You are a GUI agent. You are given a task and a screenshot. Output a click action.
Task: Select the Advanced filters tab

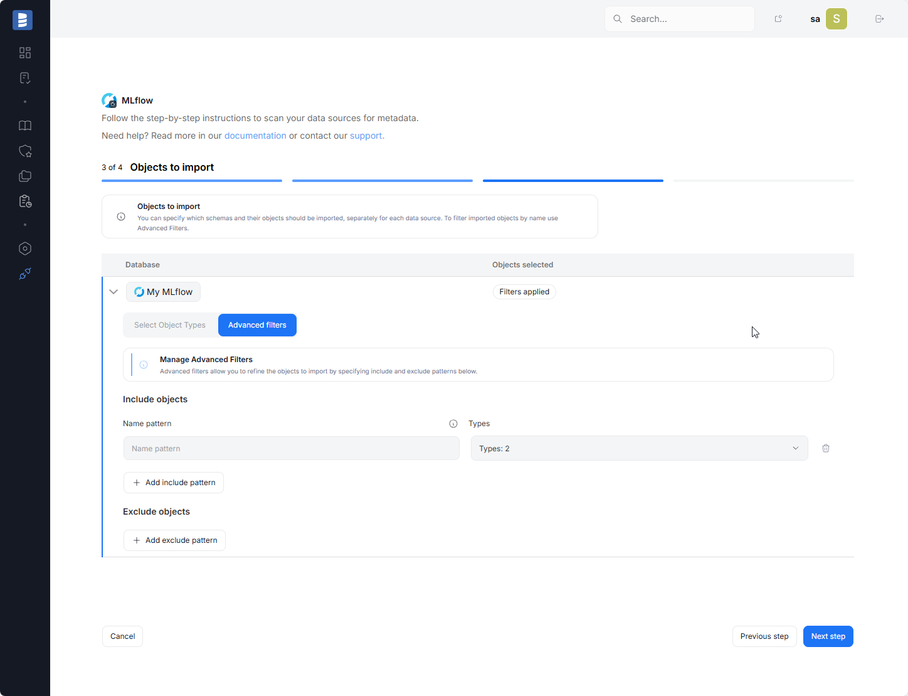[257, 325]
